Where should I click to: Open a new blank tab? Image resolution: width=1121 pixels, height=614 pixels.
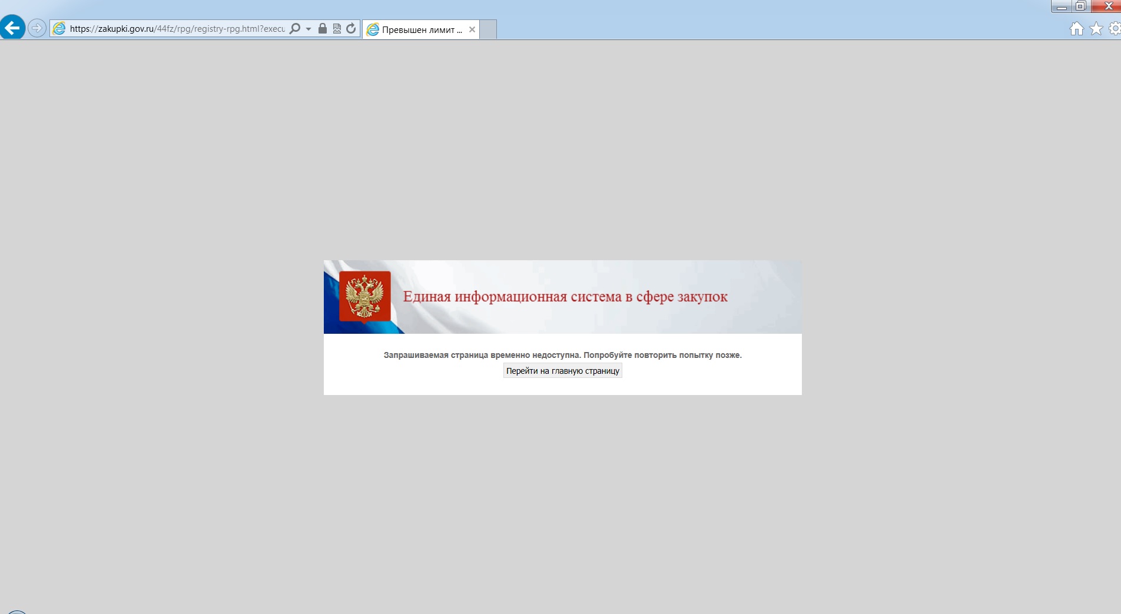point(489,29)
